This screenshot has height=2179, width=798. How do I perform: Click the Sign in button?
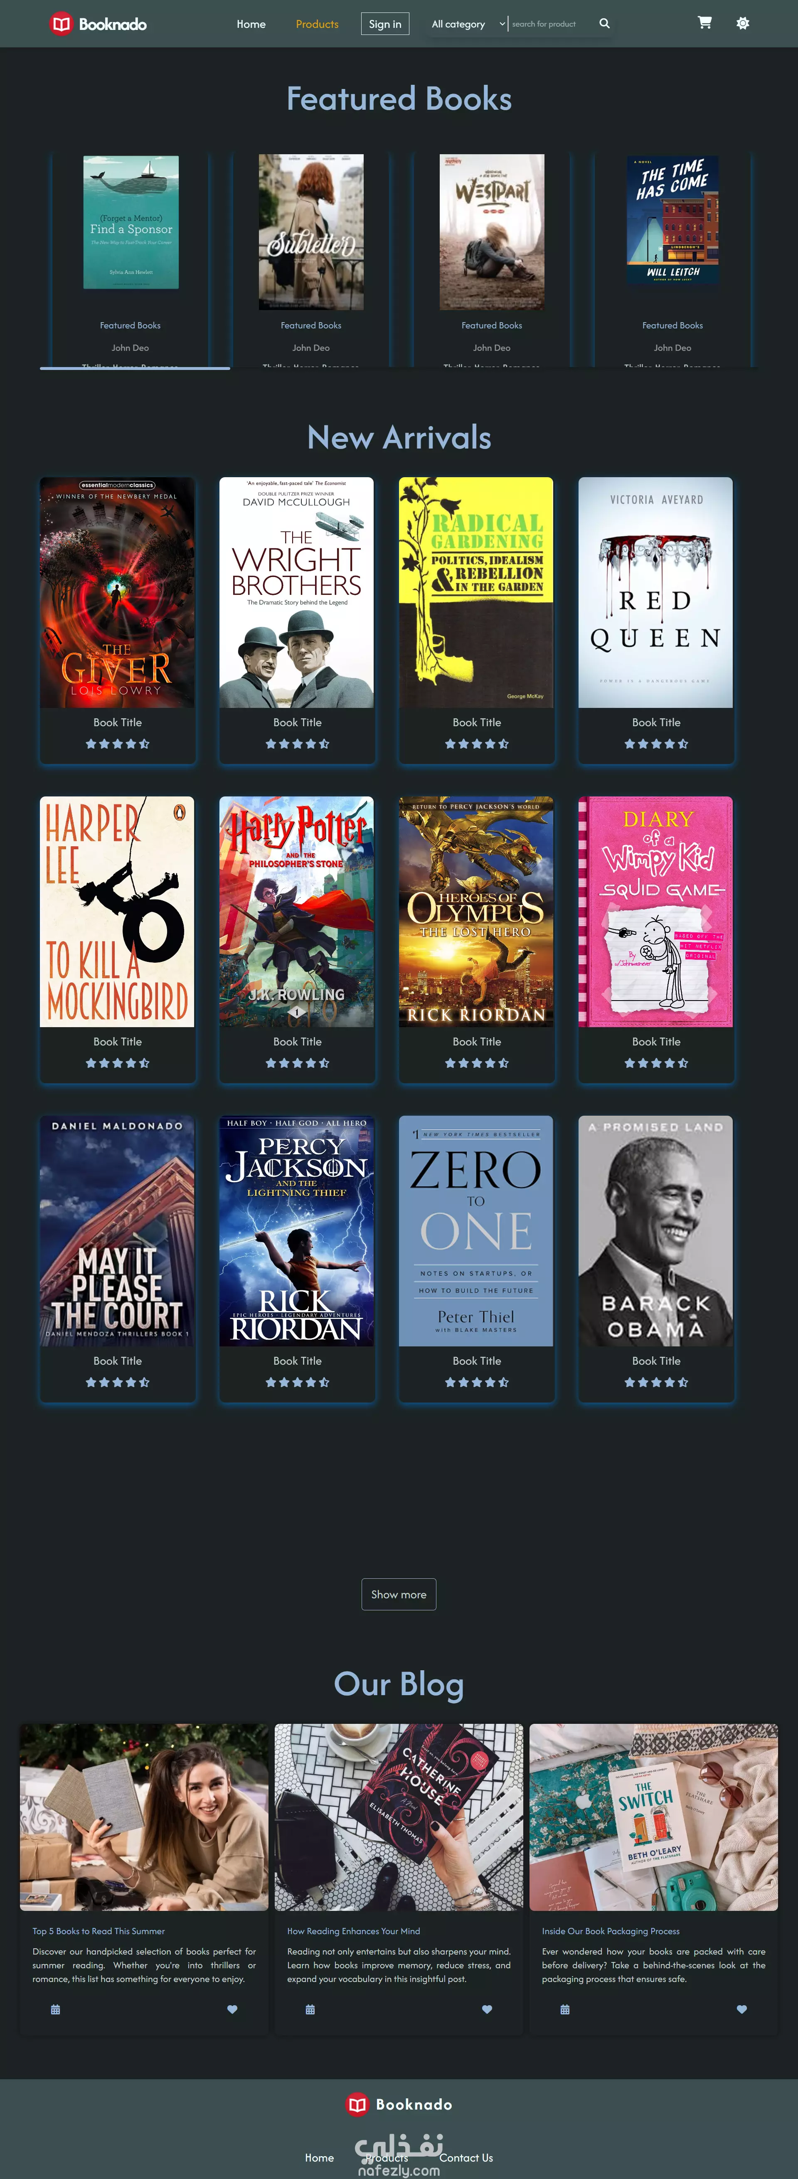pyautogui.click(x=384, y=24)
